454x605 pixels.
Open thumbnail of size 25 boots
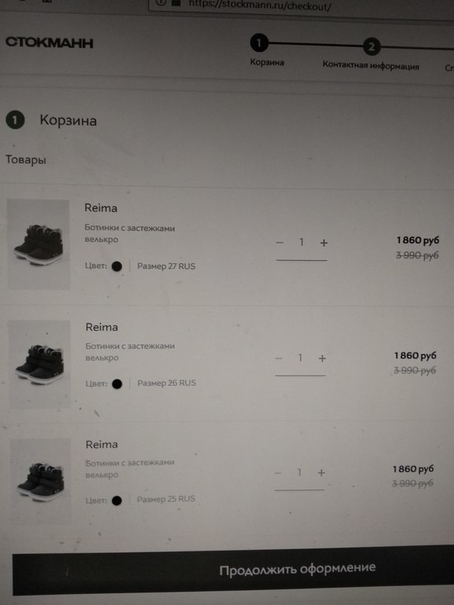[41, 481]
